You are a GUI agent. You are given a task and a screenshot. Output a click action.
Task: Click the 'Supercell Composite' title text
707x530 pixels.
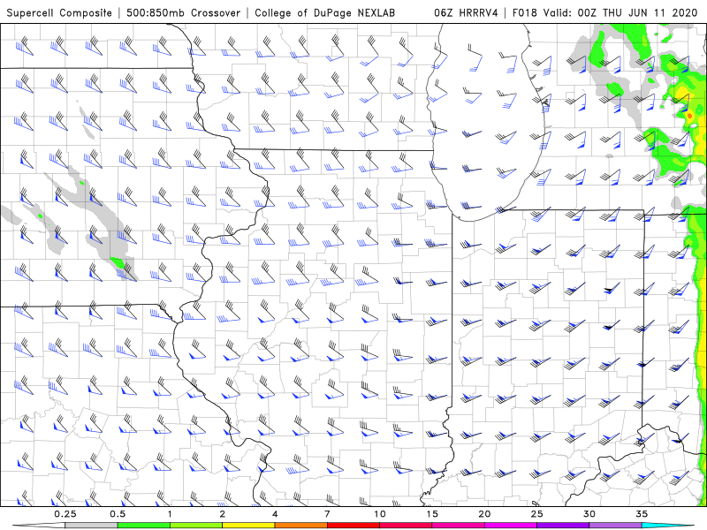click(59, 12)
